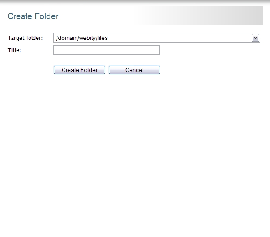Show target folder options list
This screenshot has width=270, height=237.
pyautogui.click(x=255, y=38)
